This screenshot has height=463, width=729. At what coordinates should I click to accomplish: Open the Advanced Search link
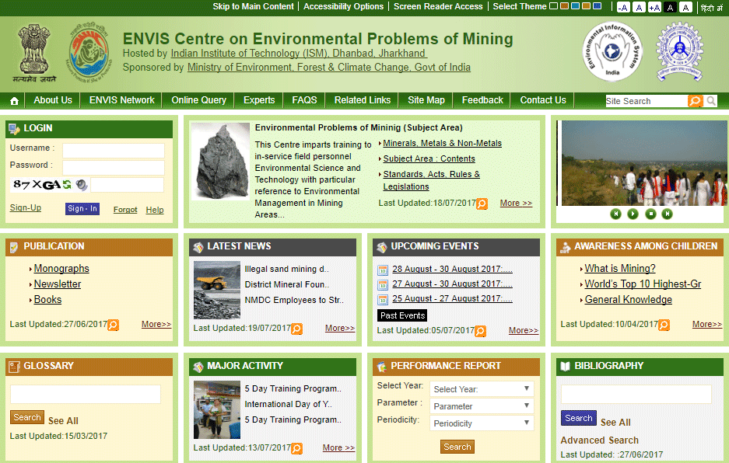(x=599, y=440)
